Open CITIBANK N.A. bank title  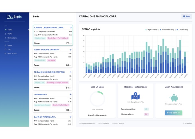coord(40,95)
